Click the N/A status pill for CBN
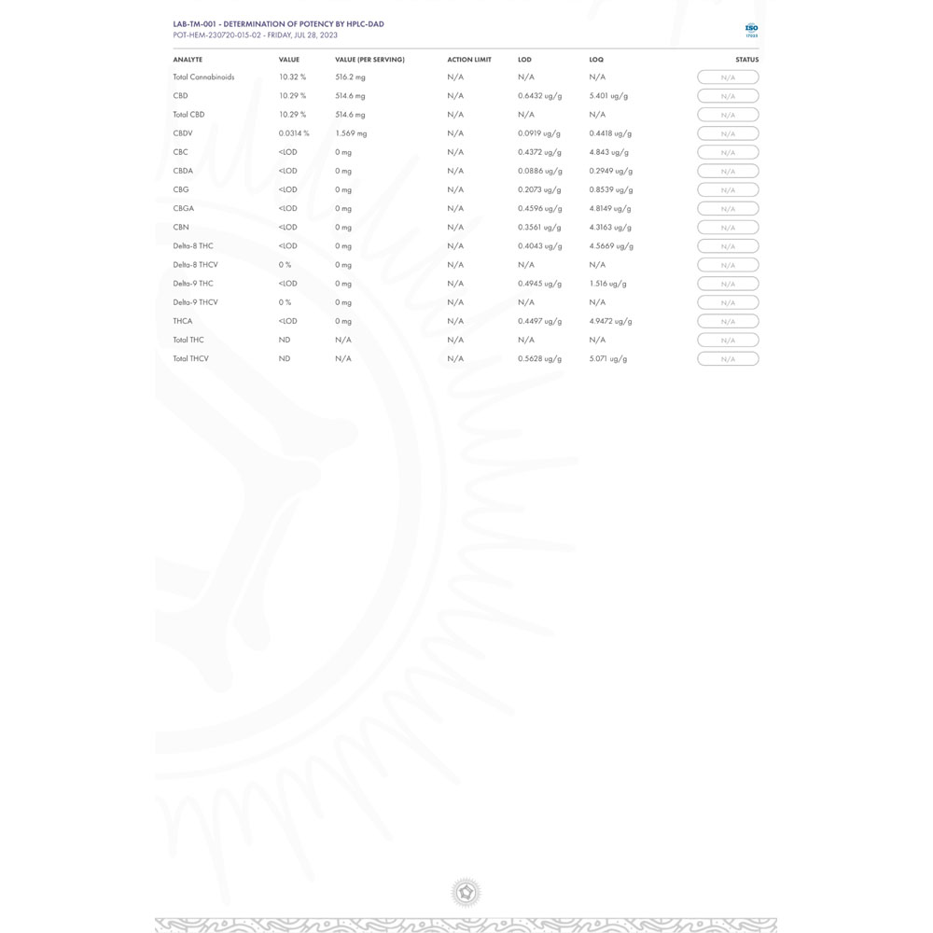 pyautogui.click(x=728, y=228)
